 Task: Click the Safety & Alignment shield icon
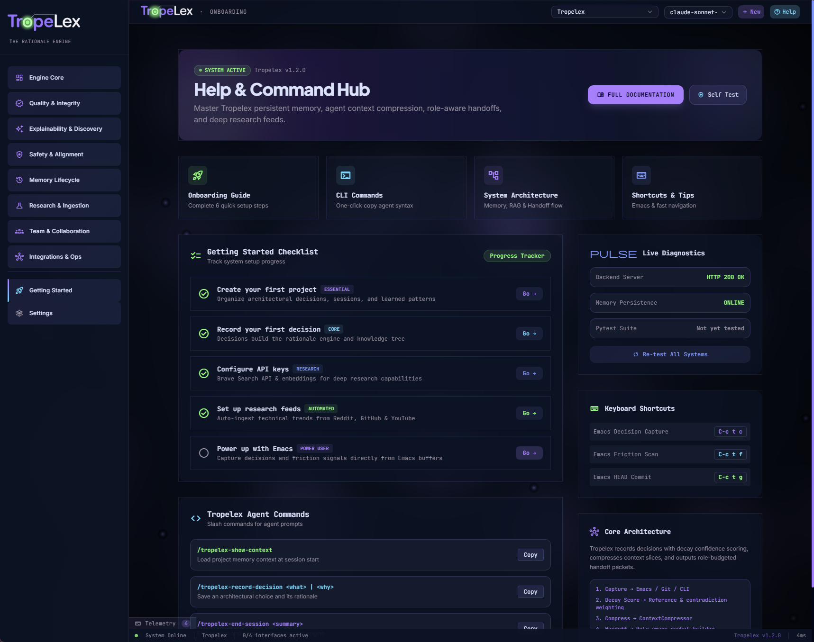(x=19, y=154)
